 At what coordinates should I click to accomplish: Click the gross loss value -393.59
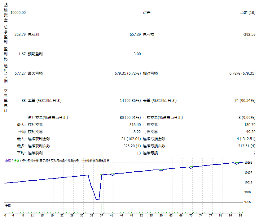coord(249,34)
